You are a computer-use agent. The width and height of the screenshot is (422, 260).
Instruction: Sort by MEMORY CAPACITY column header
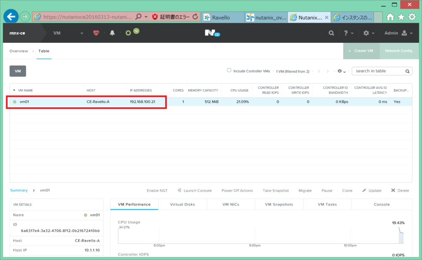(x=203, y=90)
